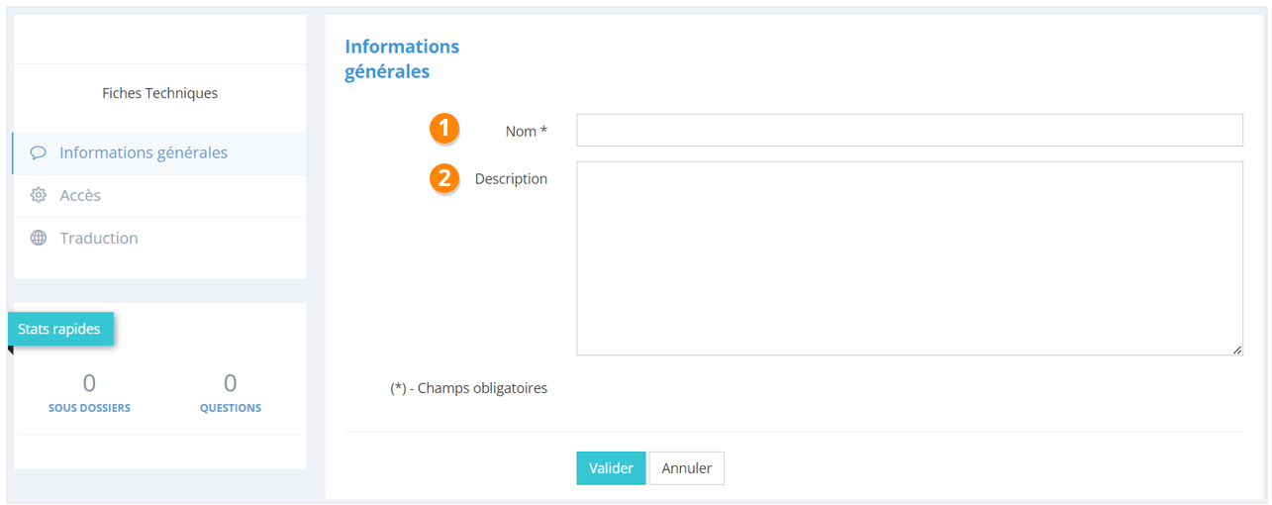Grab the Description textarea resize handle
Image resolution: width=1272 pixels, height=505 pixels.
click(1237, 350)
